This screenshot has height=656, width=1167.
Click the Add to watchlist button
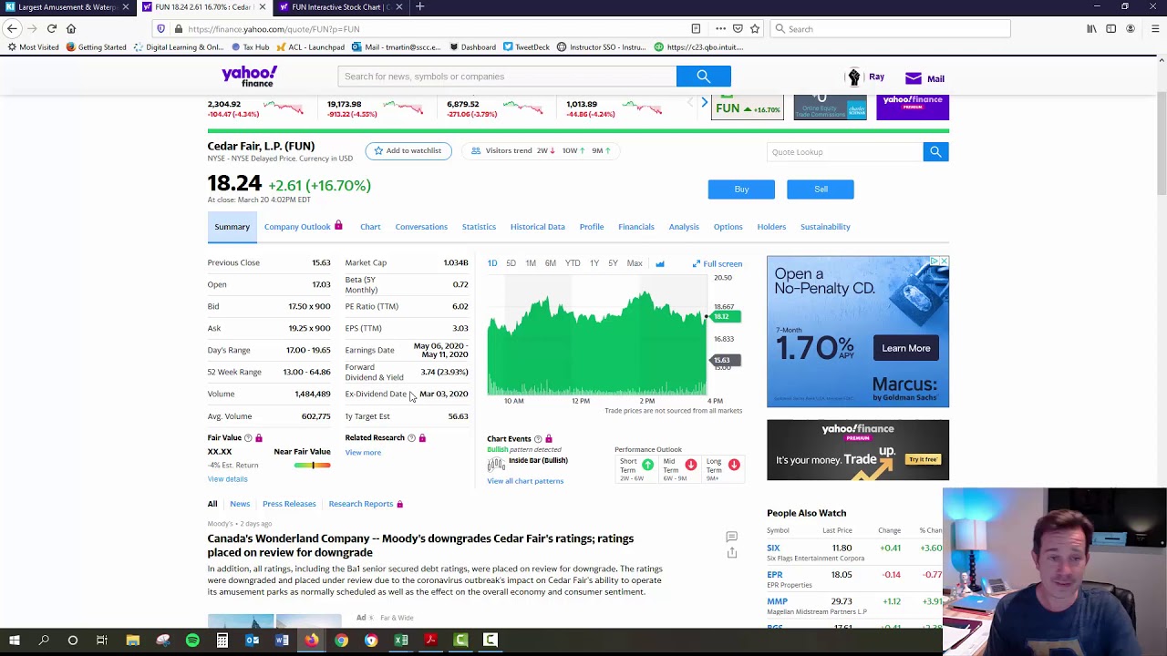tap(408, 151)
